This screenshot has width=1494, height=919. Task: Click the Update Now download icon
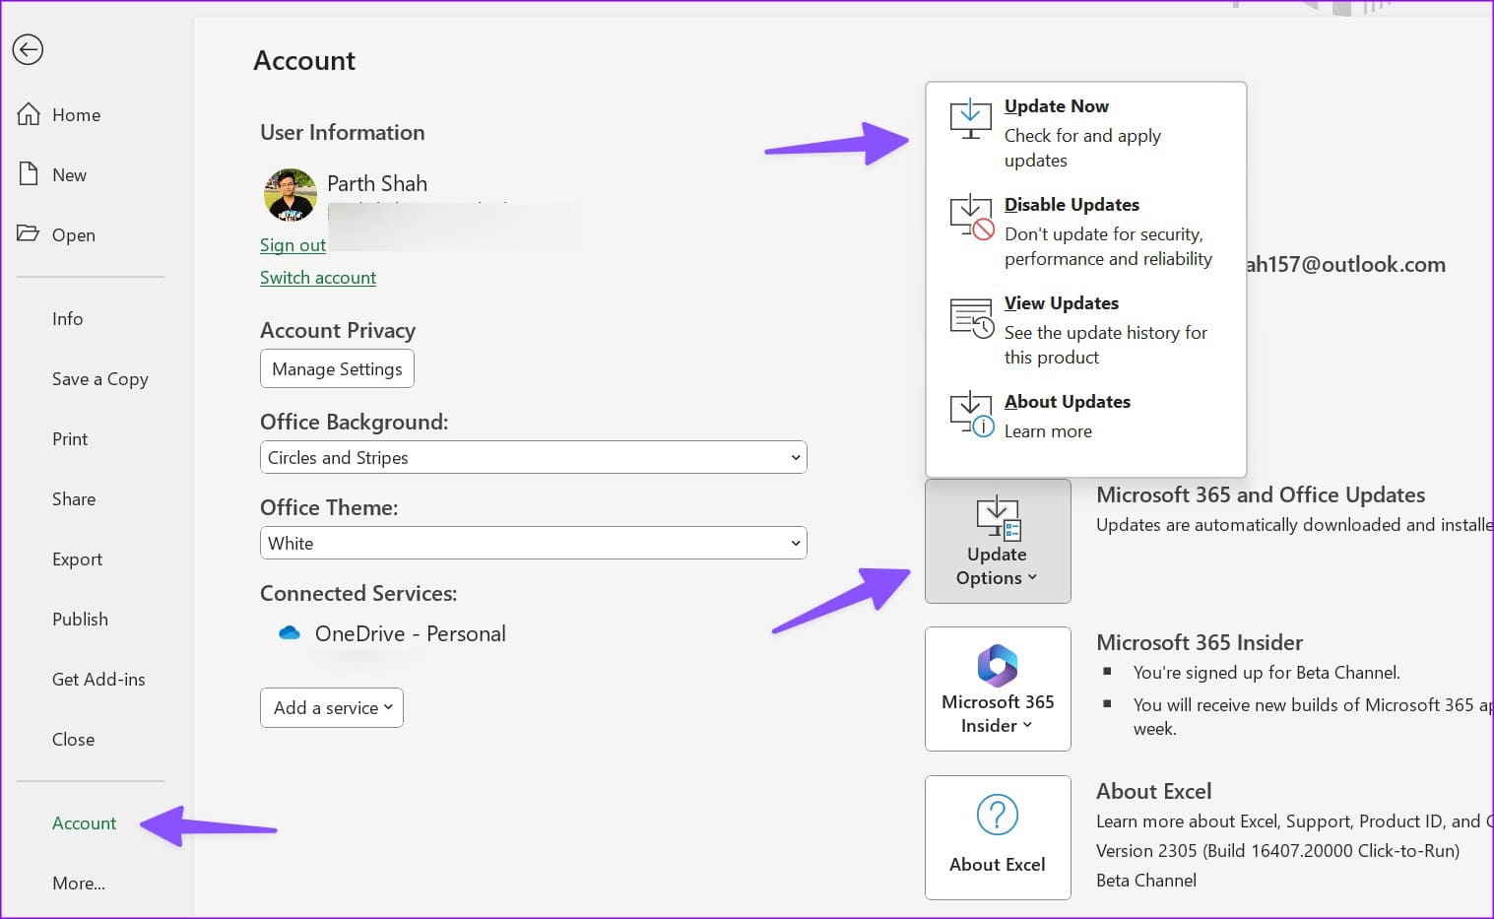[x=970, y=119]
